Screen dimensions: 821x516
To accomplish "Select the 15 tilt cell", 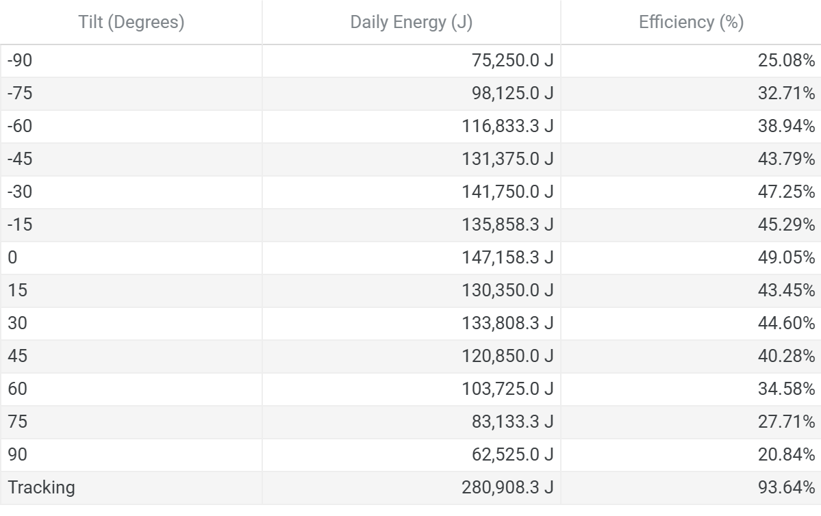I will pyautogui.click(x=131, y=291).
